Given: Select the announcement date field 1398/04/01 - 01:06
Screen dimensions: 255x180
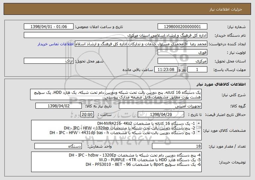Looking at the screenshot, I should tap(49, 26).
